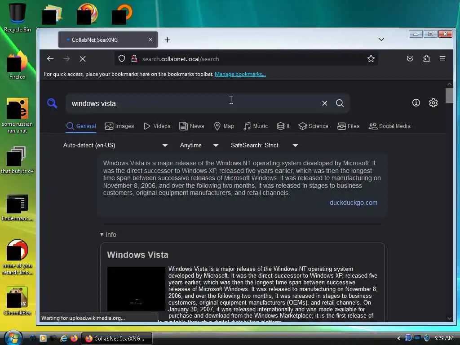Viewport: 460px width, 345px height.
Task: Click the scroll down arrow
Action: pyautogui.click(x=449, y=318)
